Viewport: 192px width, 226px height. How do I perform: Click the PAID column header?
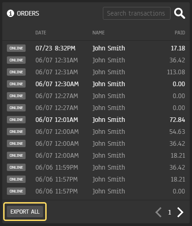pyautogui.click(x=180, y=33)
